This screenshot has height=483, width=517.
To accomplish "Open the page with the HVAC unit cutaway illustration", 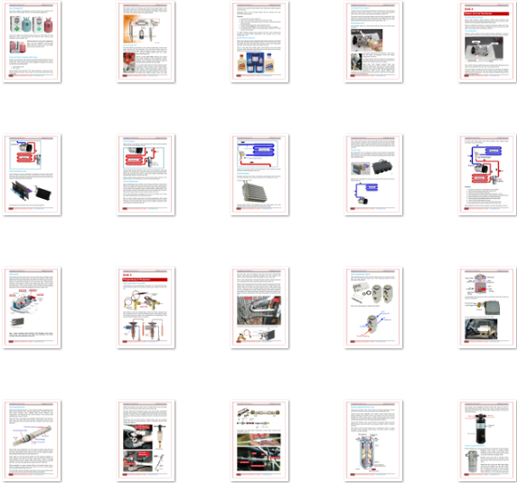I will pos(32,308).
